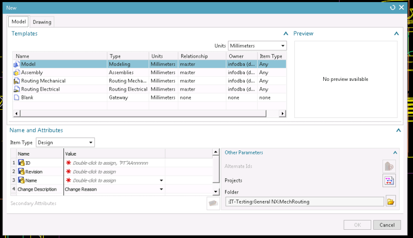Click the attributes scroll down arrow

coord(216,192)
